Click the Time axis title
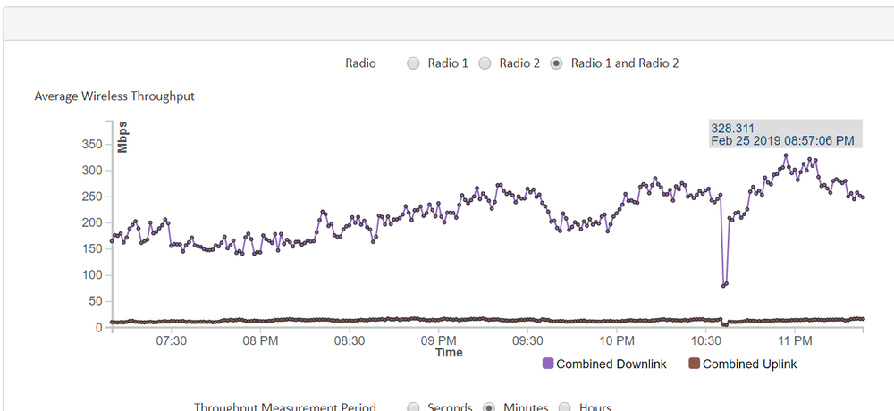 [x=450, y=352]
